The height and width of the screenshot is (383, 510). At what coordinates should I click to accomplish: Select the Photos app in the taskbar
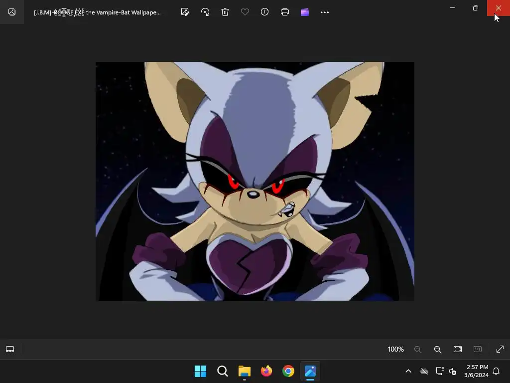click(310, 371)
